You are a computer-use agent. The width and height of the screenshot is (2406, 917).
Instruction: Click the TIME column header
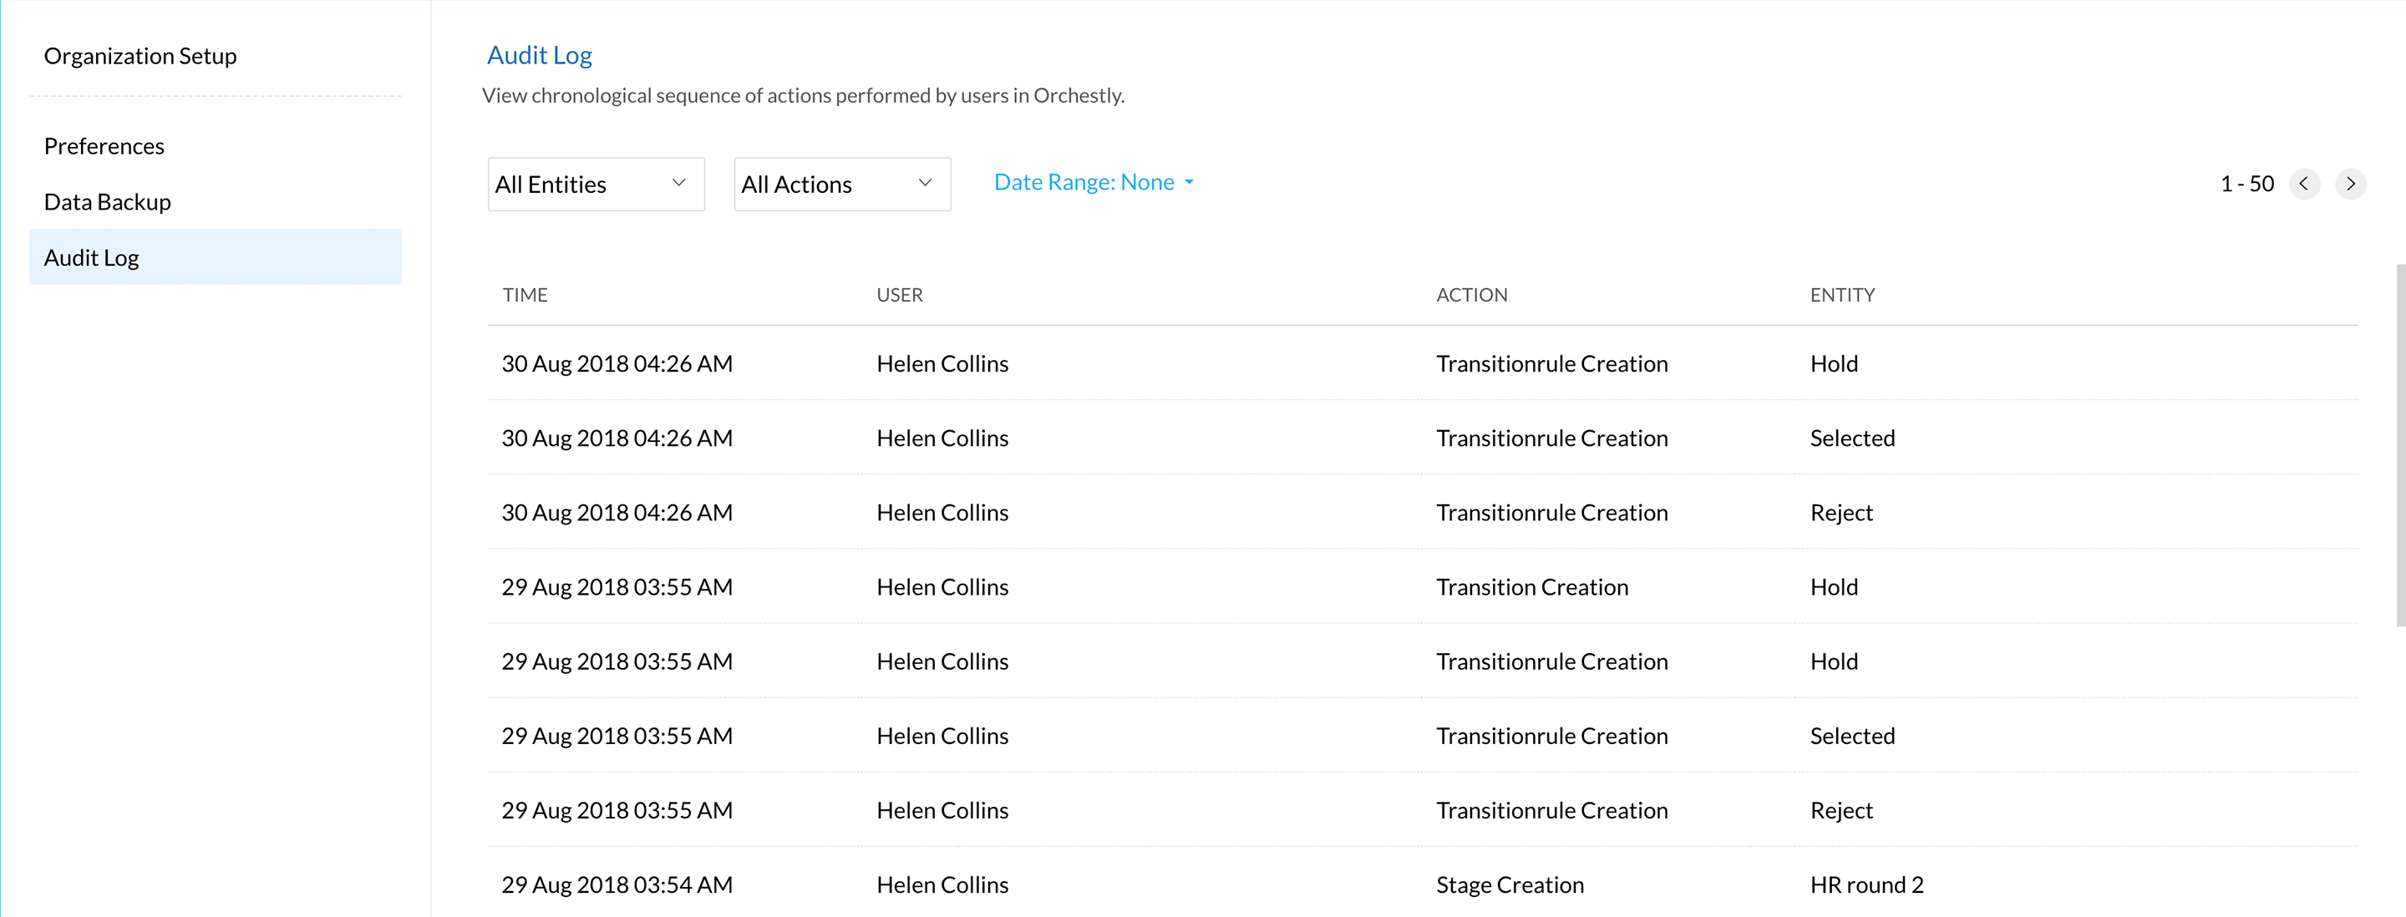[x=525, y=295]
